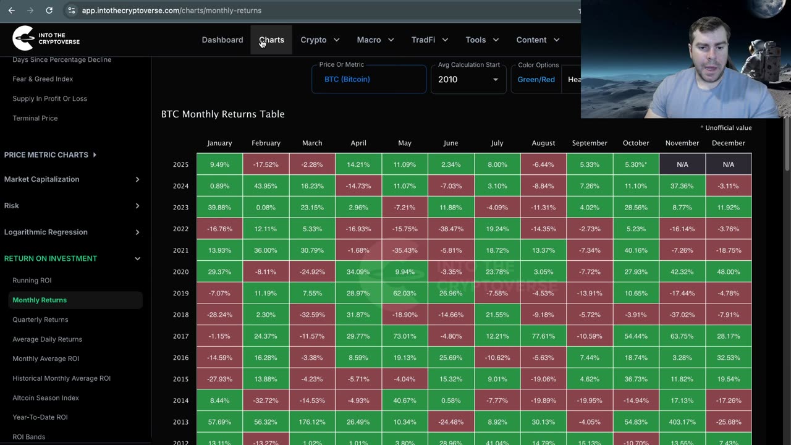Open Average Daily Returns in sidebar
The image size is (791, 445).
(47, 339)
